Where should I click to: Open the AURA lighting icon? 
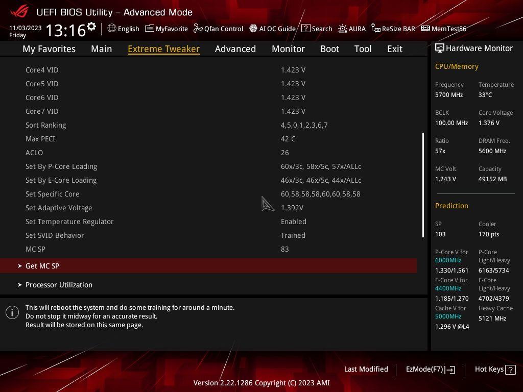(343, 29)
